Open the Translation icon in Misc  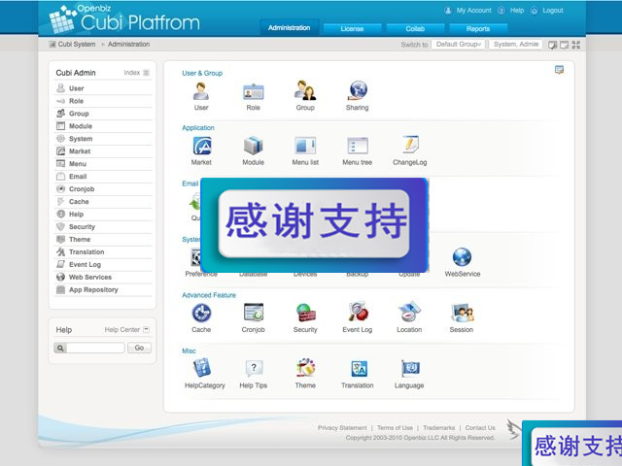[359, 369]
